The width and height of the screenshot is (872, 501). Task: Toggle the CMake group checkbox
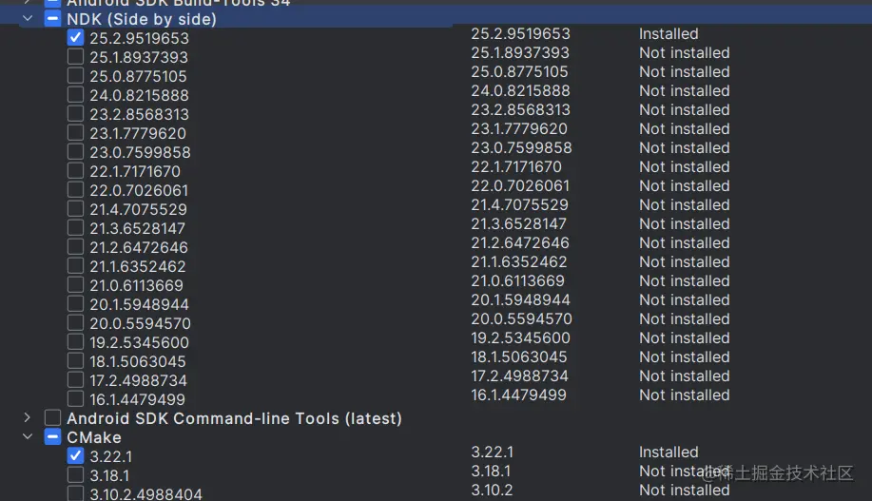coord(53,436)
